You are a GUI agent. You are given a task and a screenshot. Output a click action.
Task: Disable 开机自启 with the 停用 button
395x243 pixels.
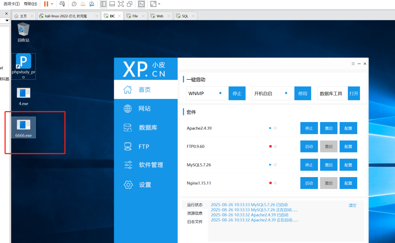(x=302, y=93)
